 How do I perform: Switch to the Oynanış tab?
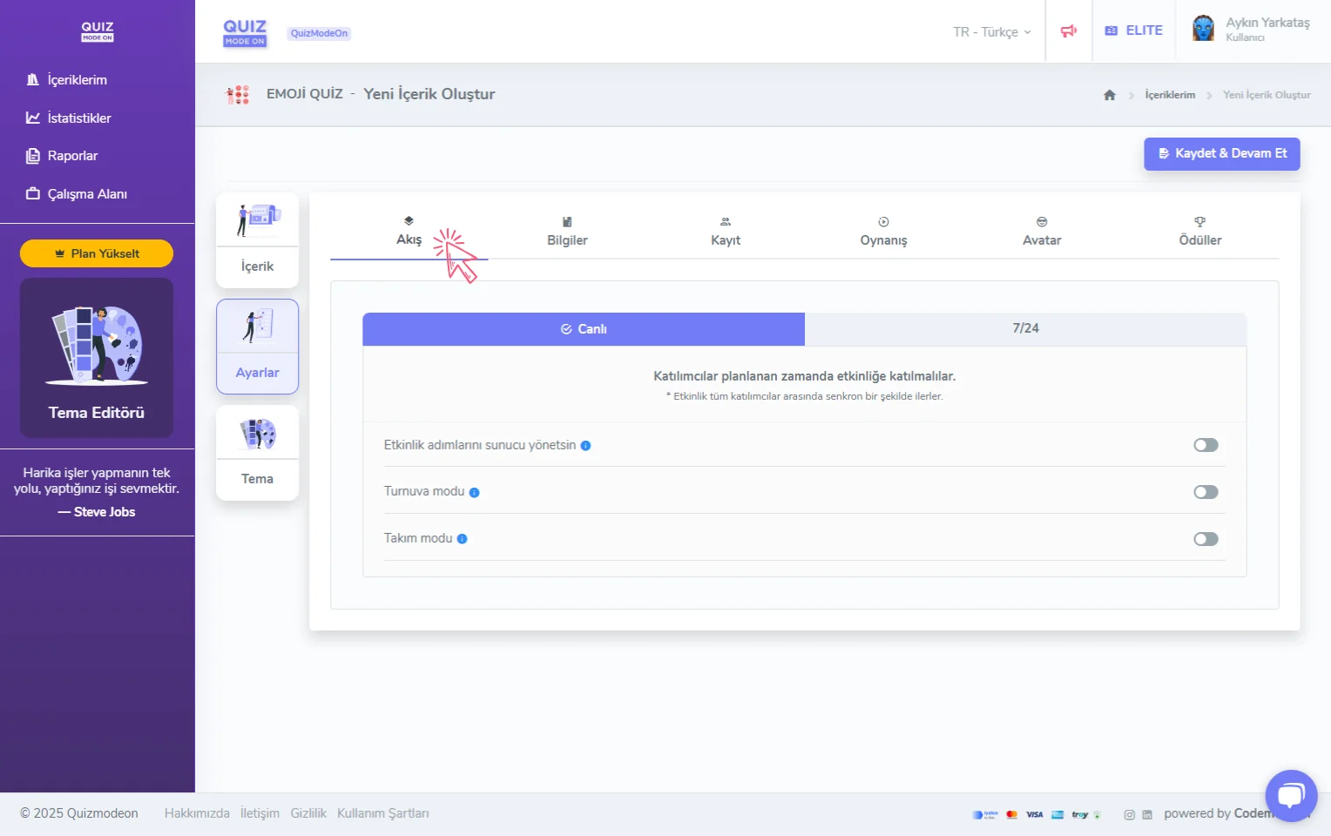(883, 232)
